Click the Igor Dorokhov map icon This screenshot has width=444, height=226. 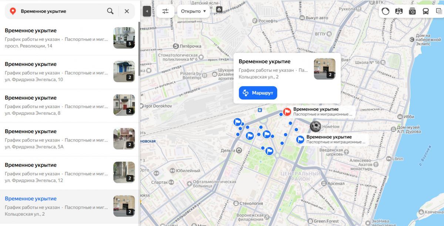pos(142,106)
